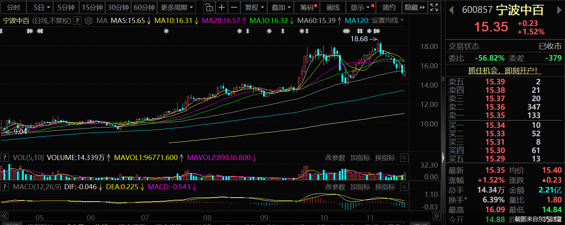Screen dimensions: 565x225
Task: Click the 抓住机会,即刻开户 link
Action: click(505, 70)
